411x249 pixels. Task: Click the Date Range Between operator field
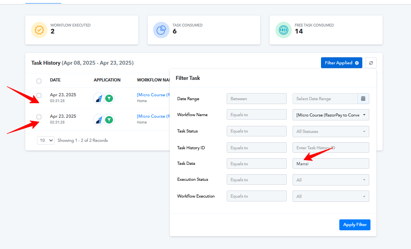pyautogui.click(x=257, y=99)
